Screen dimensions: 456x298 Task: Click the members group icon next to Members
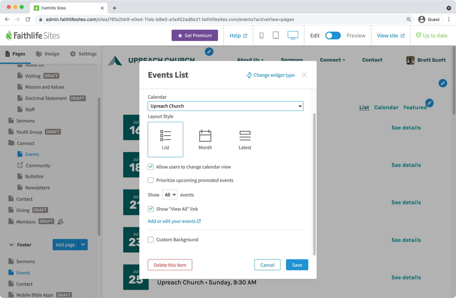click(60, 221)
